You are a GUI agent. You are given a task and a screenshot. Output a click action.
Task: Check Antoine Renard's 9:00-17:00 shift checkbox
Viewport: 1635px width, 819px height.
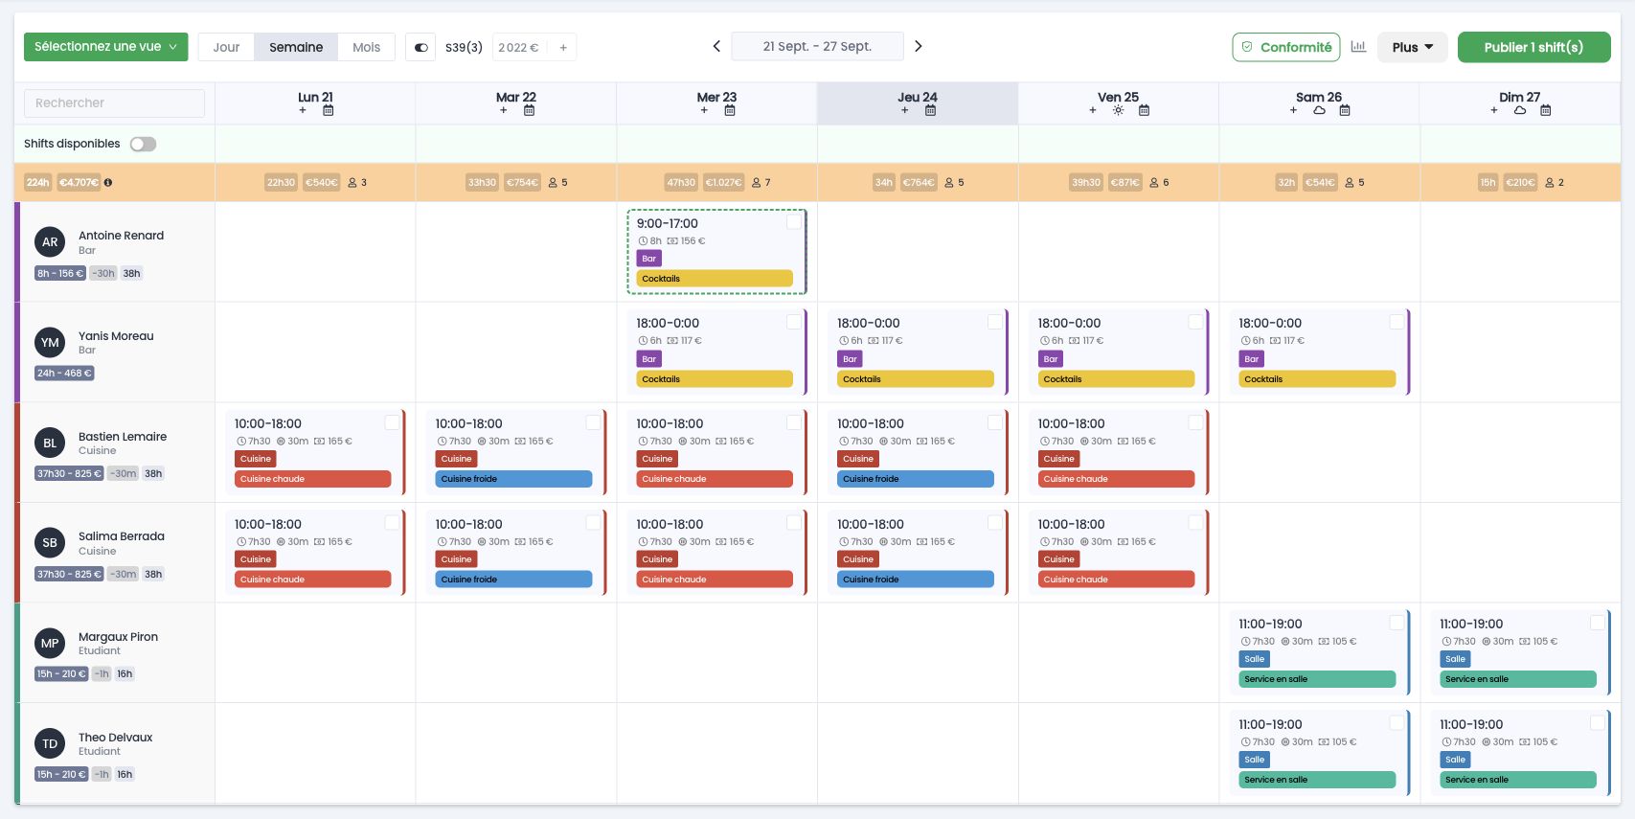coord(794,222)
